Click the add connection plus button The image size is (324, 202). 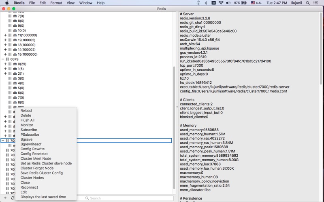pyautogui.click(x=5, y=198)
